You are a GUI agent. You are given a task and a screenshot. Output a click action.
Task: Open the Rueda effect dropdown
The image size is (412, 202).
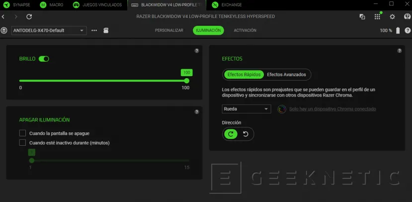(x=247, y=109)
